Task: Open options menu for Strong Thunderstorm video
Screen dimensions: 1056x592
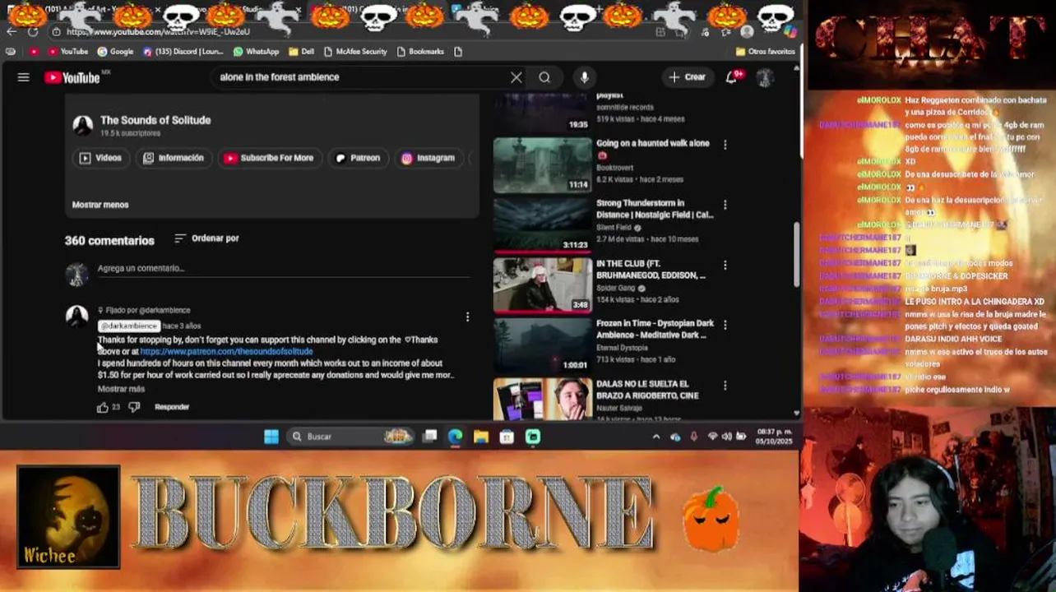Action: (725, 205)
